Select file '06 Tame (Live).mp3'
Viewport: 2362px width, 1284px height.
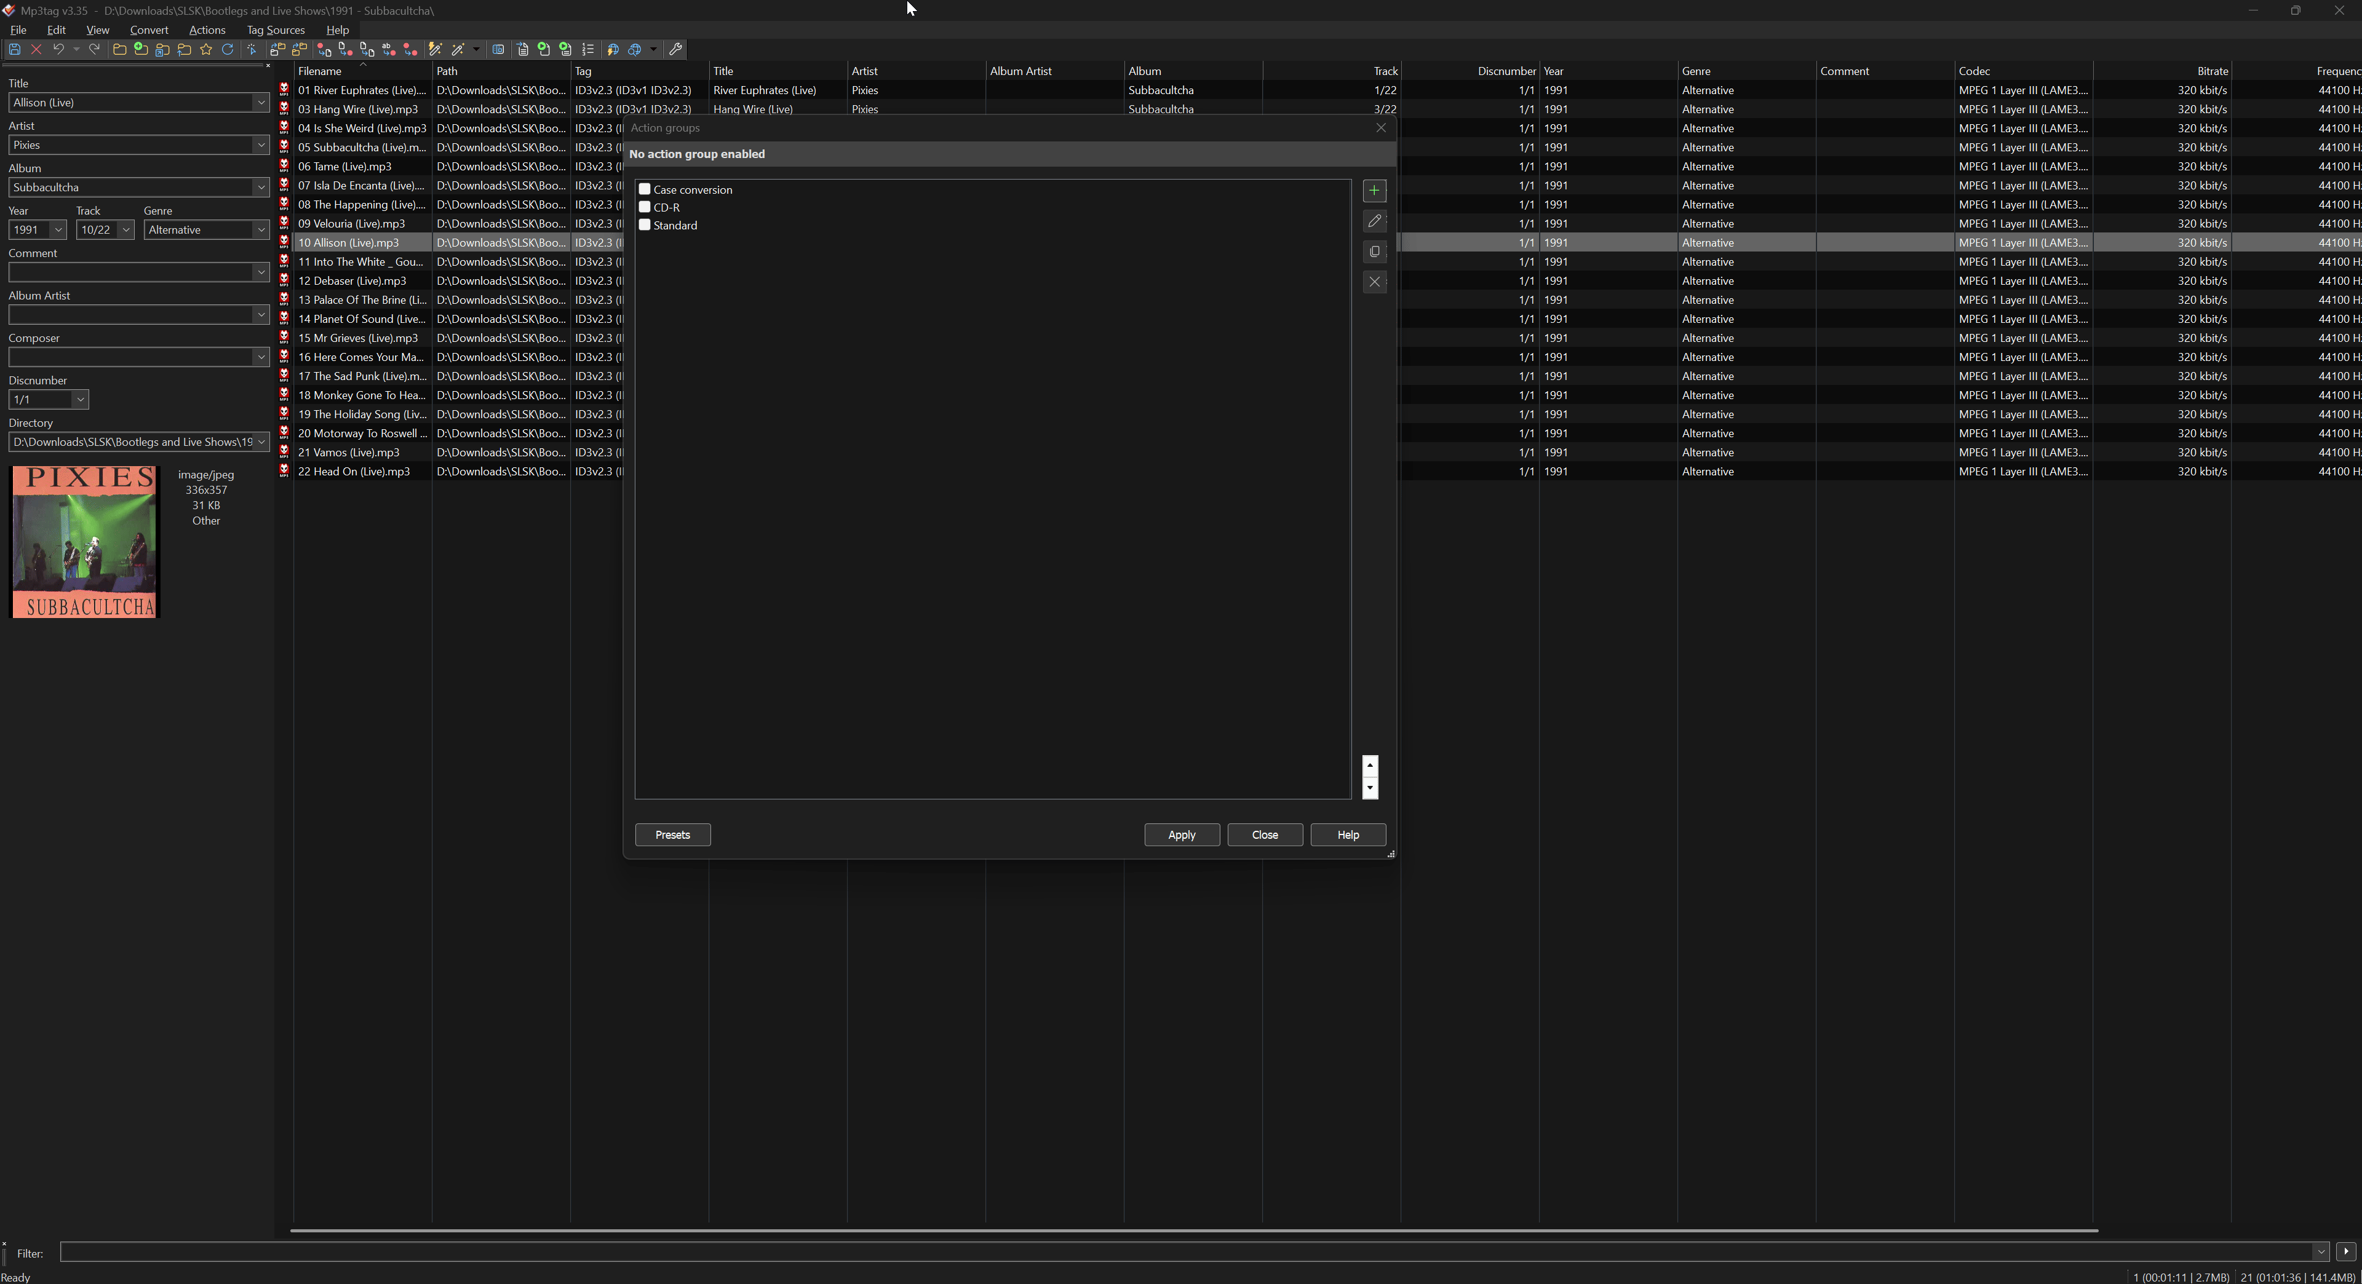344,167
